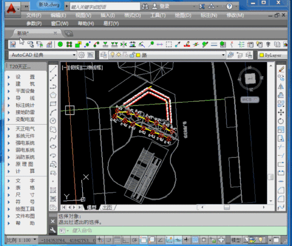Viewport: 292px width, 246px height.
Task: Expand the 建筑 item in T20 panel
Action: [x=25, y=84]
